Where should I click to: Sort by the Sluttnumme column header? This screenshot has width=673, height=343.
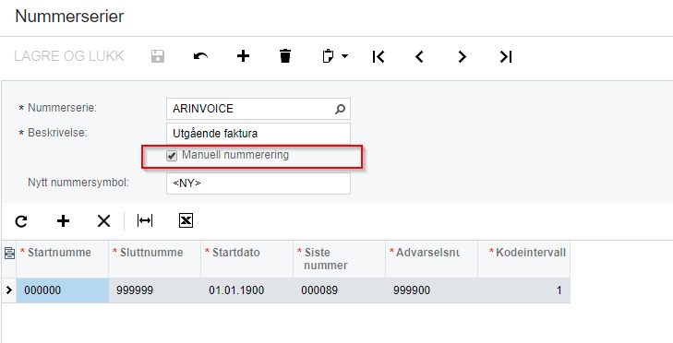[x=154, y=259]
